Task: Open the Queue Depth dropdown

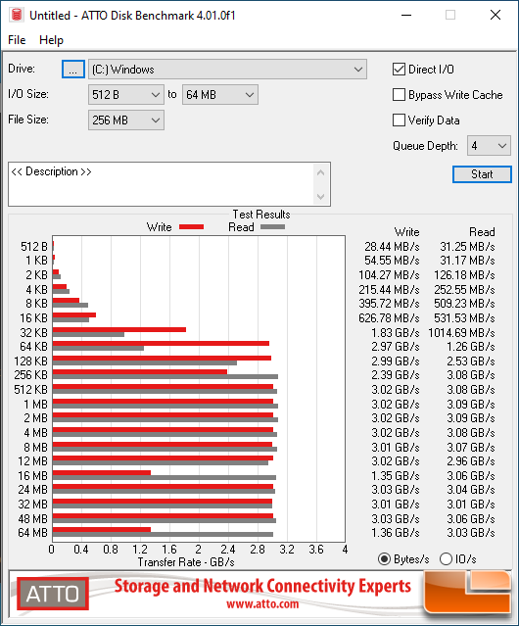Action: coord(489,145)
